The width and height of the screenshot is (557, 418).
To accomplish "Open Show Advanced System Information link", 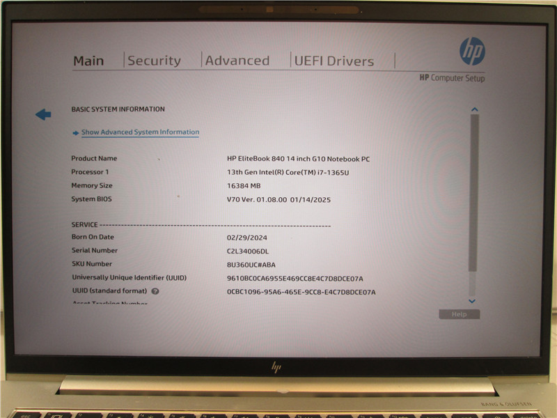I will point(141,132).
